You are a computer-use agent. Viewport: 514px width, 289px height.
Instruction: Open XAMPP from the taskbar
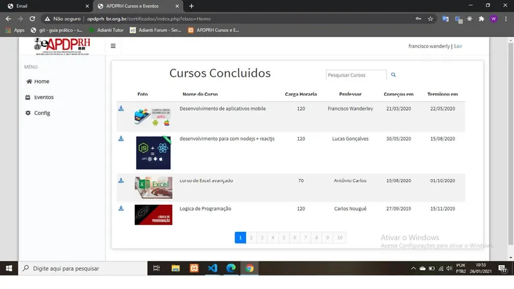tap(194, 268)
